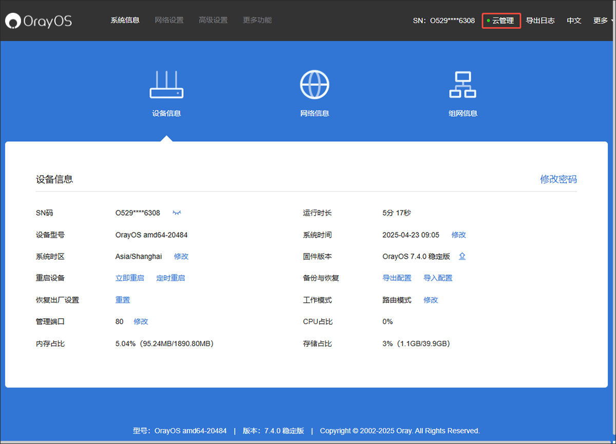Viewport: 616px width, 444px height.
Task: Click the 定时重启 link
Action: coord(171,278)
